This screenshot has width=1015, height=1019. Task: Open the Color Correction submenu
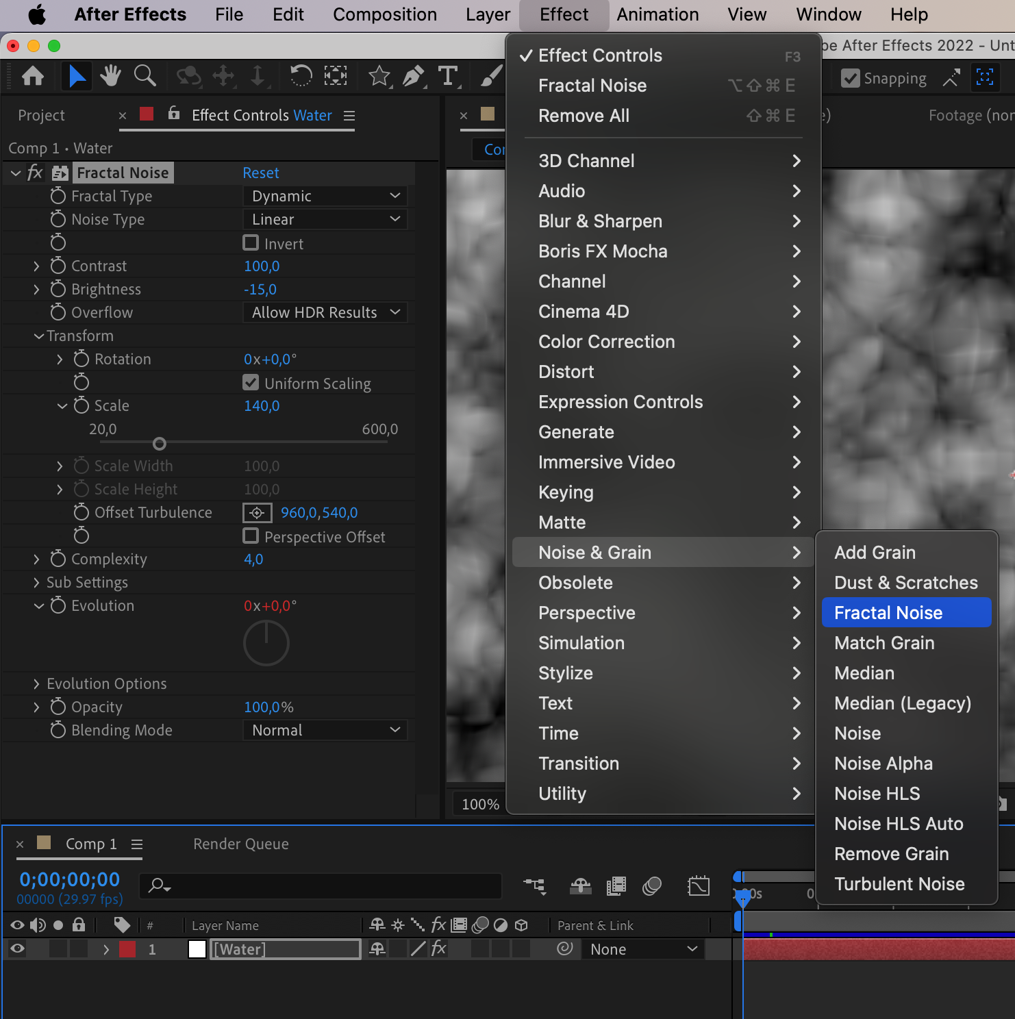point(606,342)
